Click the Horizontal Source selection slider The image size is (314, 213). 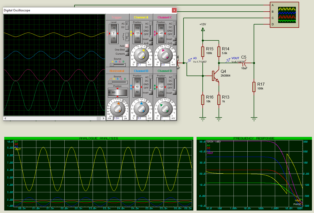[117, 82]
